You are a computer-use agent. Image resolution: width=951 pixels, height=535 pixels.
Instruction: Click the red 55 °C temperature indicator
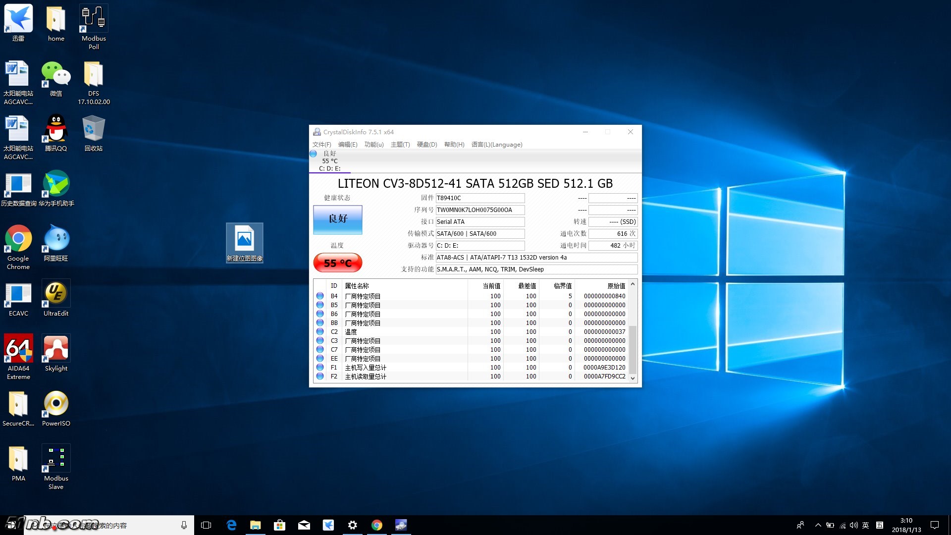click(x=337, y=263)
